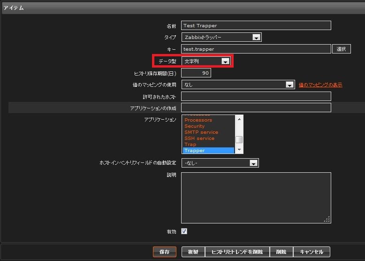Image resolution: width=365 pixels, height=261 pixels.
Task: Select Trapper in the application list
Action: pyautogui.click(x=209, y=150)
